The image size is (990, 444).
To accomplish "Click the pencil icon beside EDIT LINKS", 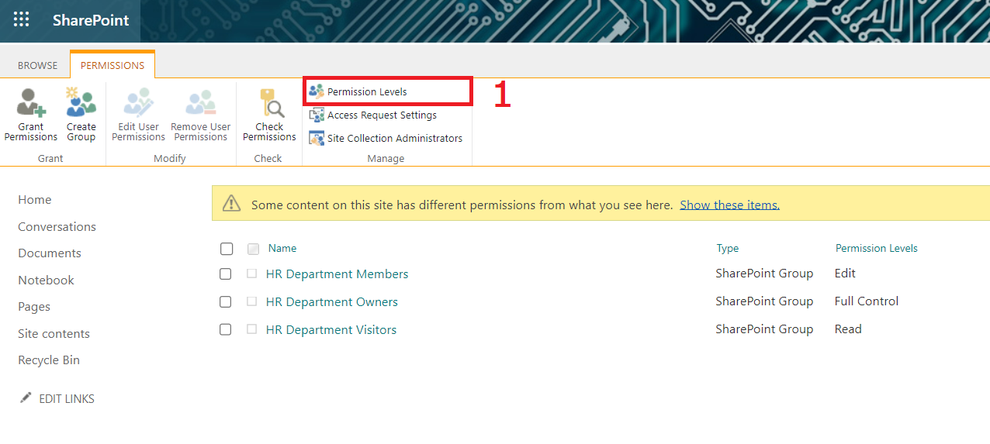I will [x=26, y=398].
